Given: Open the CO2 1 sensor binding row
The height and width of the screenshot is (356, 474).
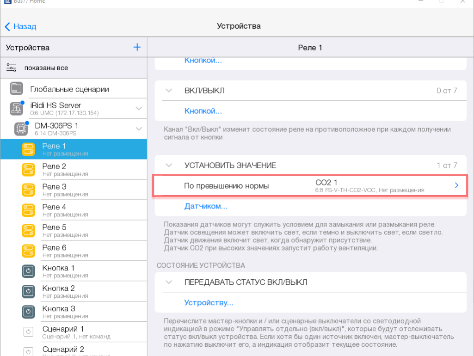Looking at the screenshot, I should (x=310, y=185).
